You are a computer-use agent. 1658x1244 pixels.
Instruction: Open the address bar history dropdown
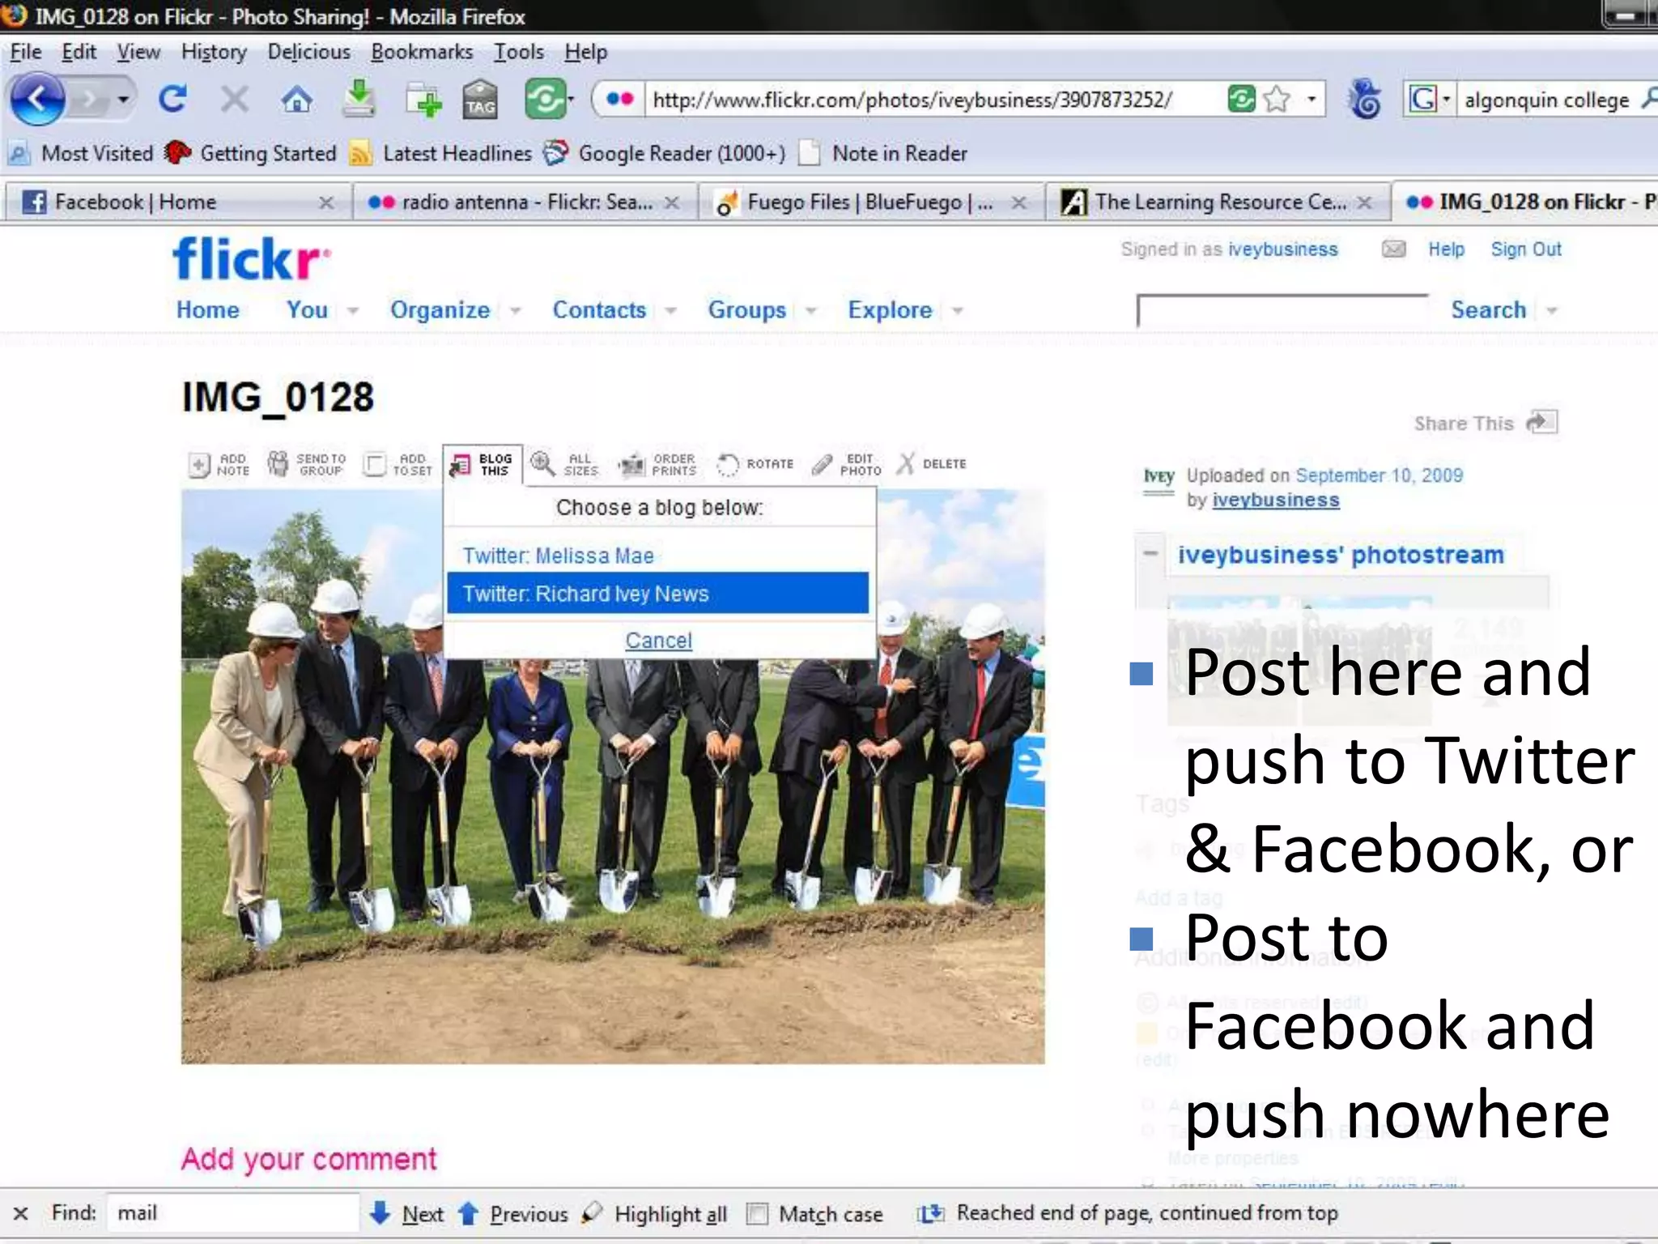[1312, 100]
